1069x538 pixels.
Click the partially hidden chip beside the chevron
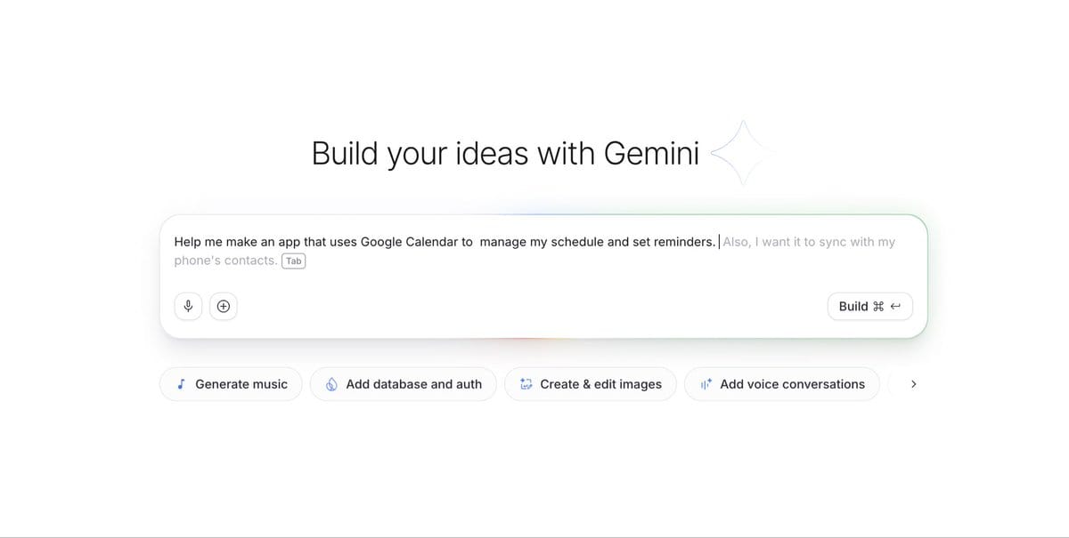click(895, 384)
